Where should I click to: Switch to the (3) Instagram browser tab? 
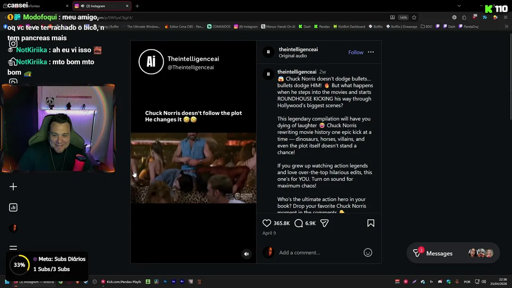(x=102, y=6)
